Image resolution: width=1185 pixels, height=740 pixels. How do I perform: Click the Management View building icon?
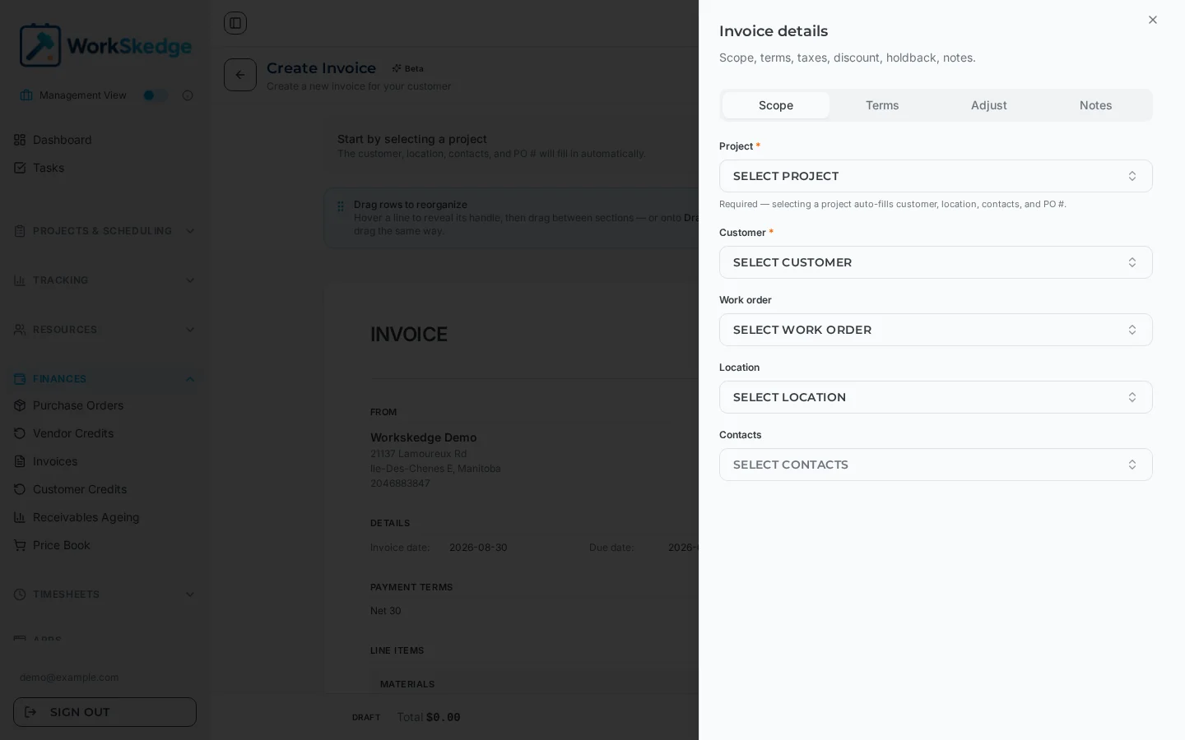(26, 95)
